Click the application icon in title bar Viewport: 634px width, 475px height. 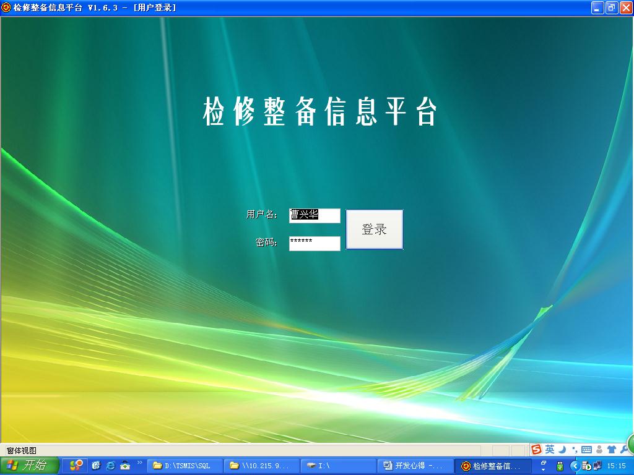pos(6,7)
